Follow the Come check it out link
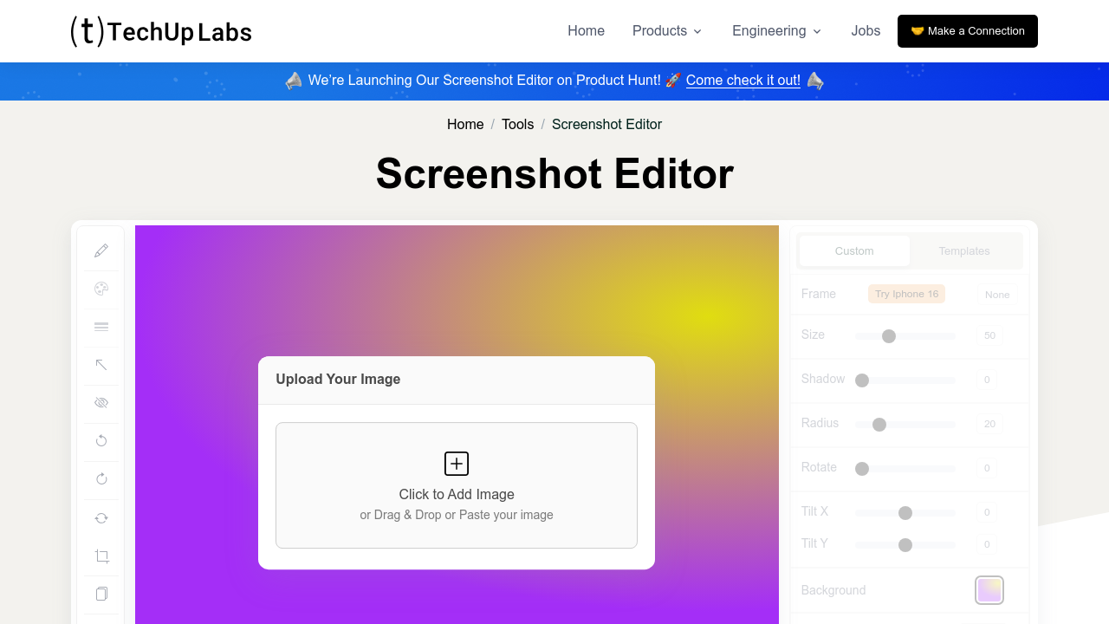Screen dimensions: 1109x624 [x=743, y=81]
